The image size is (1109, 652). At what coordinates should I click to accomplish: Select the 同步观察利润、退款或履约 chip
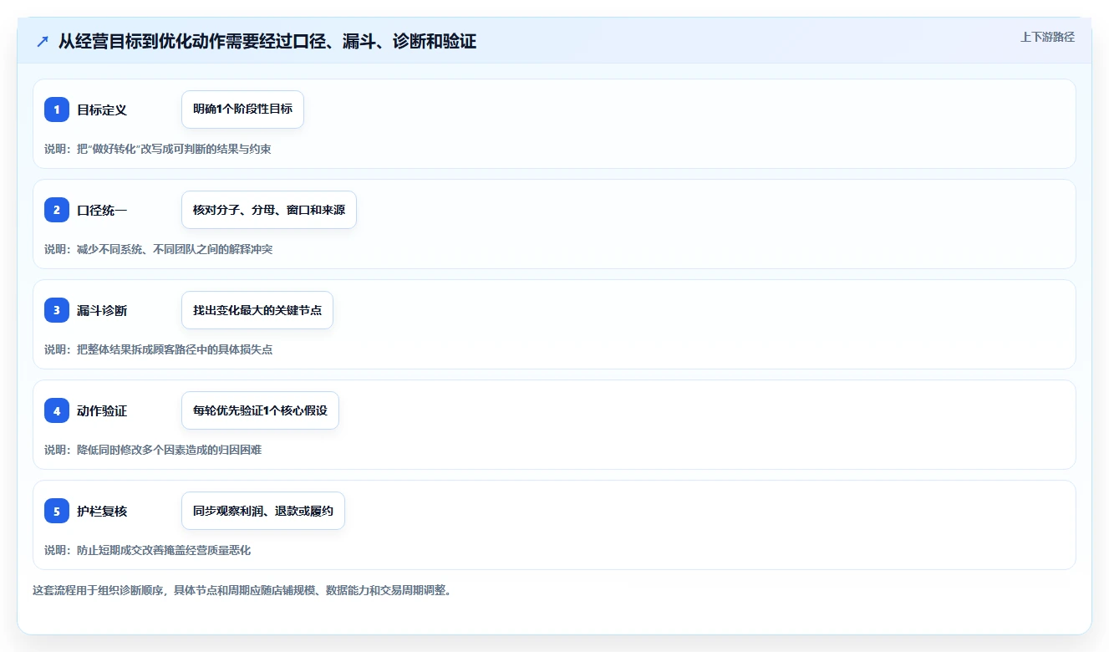(263, 511)
